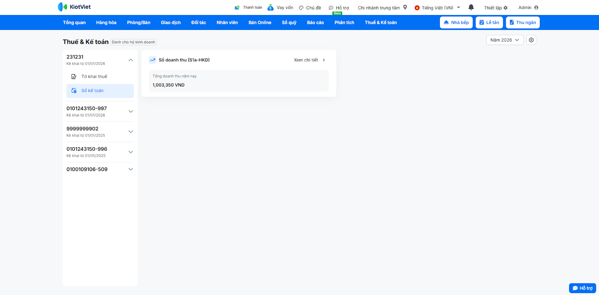Select Sổ kế toán item

(x=100, y=91)
